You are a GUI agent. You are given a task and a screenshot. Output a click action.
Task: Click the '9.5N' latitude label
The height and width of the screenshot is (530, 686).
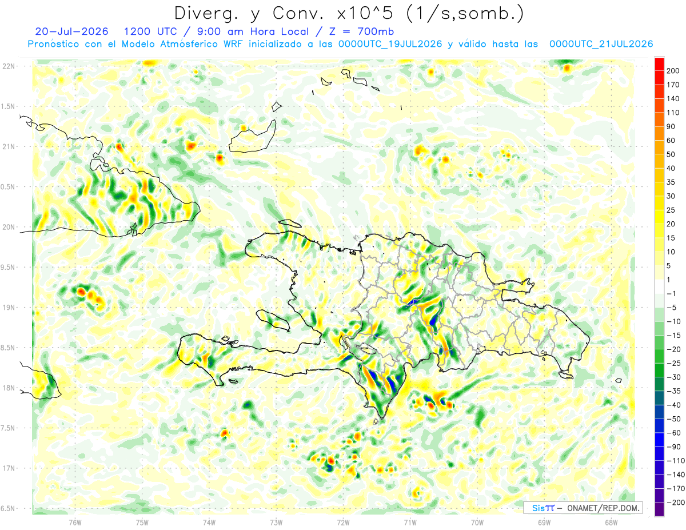point(9,268)
